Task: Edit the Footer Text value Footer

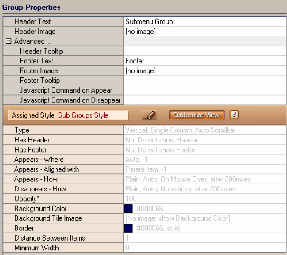Action: coord(205,61)
